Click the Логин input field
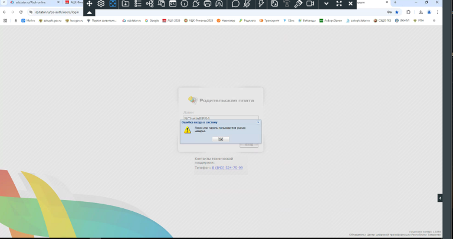The image size is (453, 239). click(x=221, y=118)
